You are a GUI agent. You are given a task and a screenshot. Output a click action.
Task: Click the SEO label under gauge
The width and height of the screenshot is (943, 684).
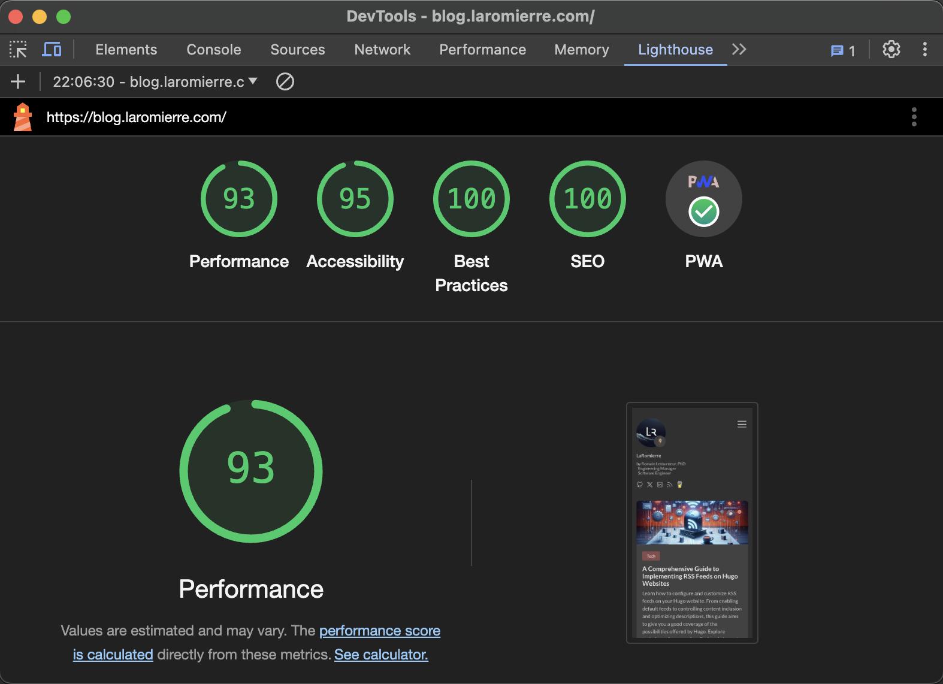(x=588, y=261)
